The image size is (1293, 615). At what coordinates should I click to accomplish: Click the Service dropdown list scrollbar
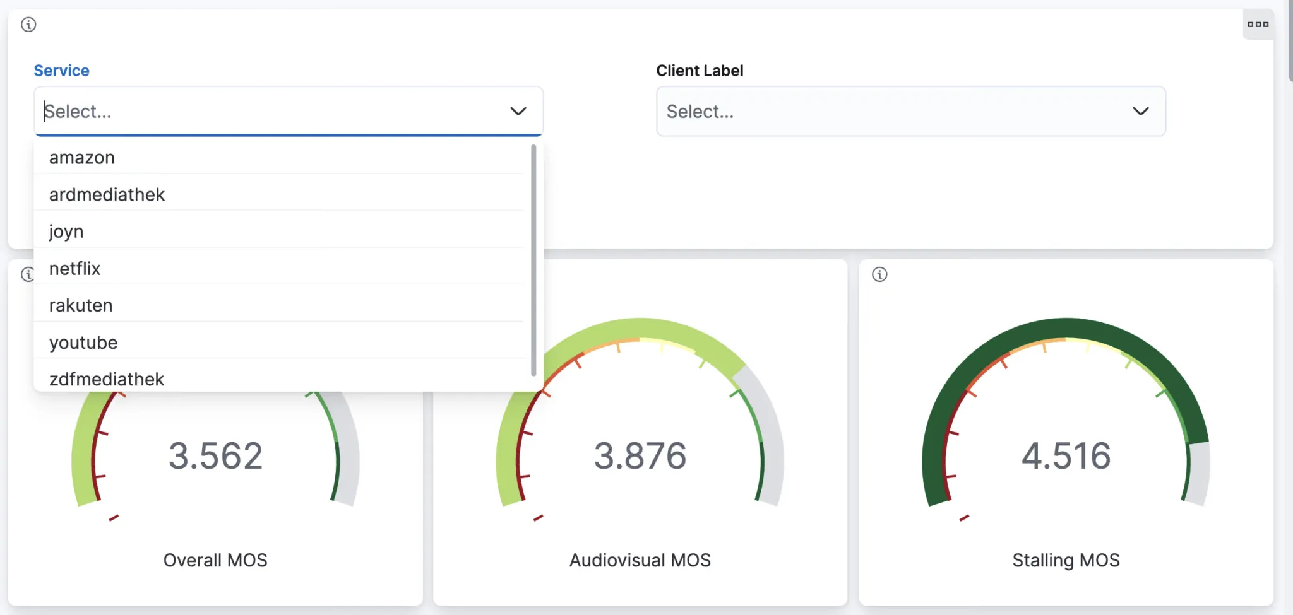[533, 260]
